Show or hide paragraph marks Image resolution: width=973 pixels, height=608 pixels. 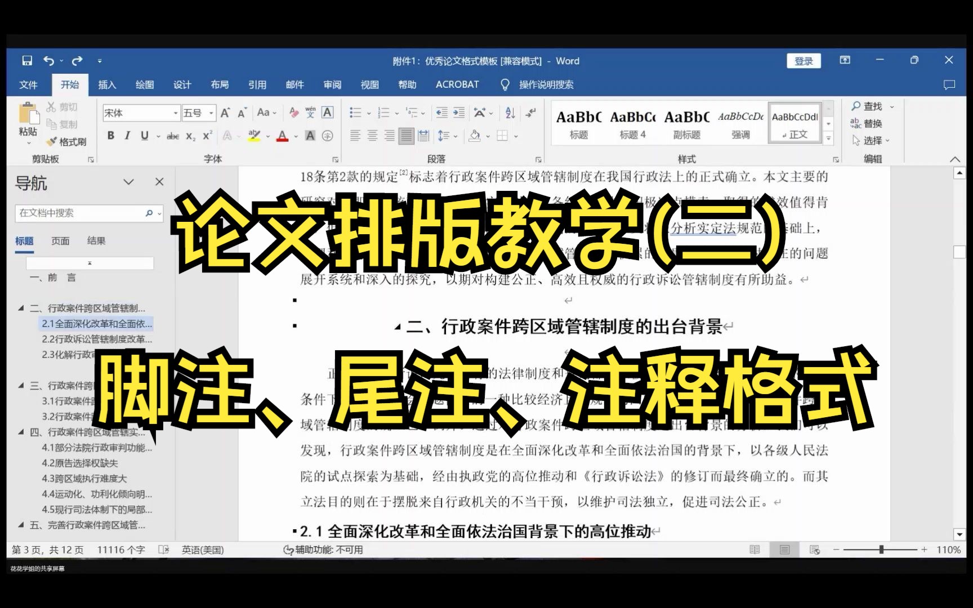tap(531, 113)
